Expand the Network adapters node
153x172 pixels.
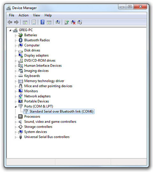16,97
